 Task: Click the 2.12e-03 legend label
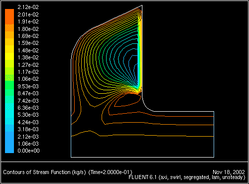[28, 137]
